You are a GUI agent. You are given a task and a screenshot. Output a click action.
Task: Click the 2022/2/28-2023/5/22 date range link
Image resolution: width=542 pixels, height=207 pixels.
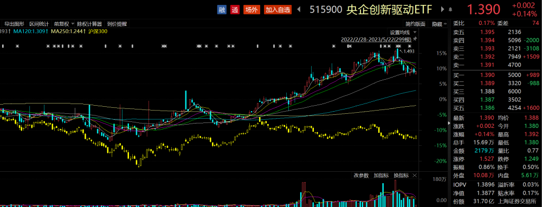(x=377, y=39)
